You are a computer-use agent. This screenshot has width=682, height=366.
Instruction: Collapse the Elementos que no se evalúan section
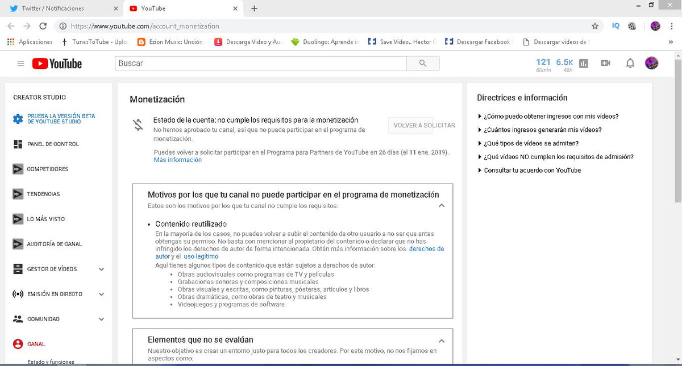442,342
